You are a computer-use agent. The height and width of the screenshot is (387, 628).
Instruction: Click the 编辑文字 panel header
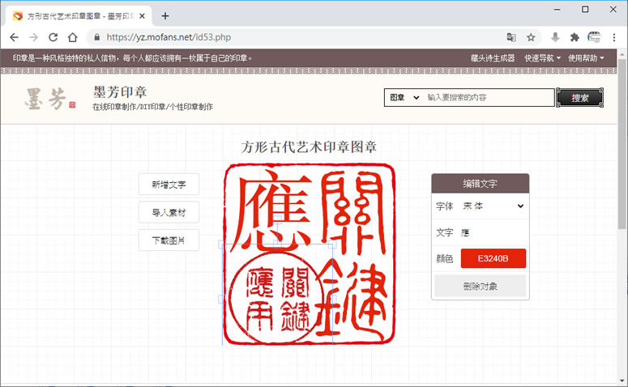[x=481, y=184]
